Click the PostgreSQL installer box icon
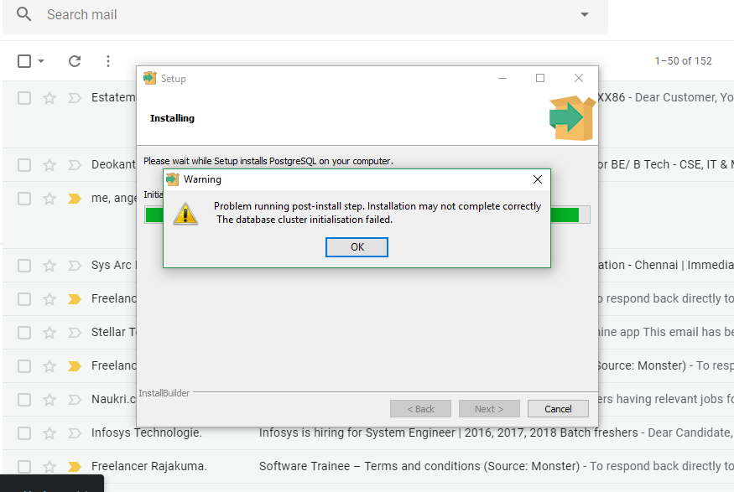Viewport: 734px width, 492px height. (x=571, y=117)
